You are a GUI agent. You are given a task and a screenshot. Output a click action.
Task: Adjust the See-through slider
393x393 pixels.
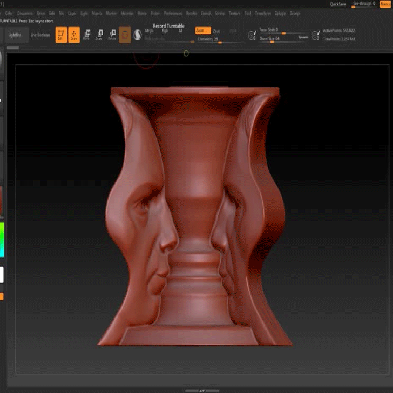(x=364, y=4)
